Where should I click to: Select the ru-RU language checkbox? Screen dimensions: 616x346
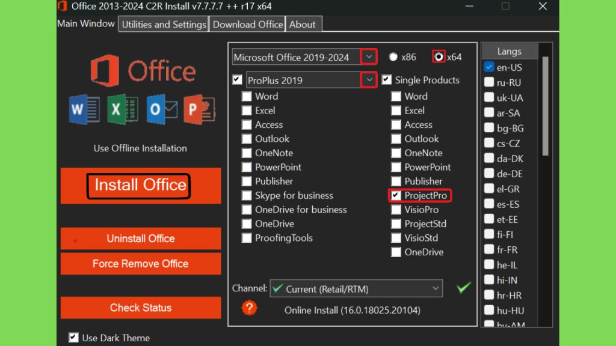point(489,82)
